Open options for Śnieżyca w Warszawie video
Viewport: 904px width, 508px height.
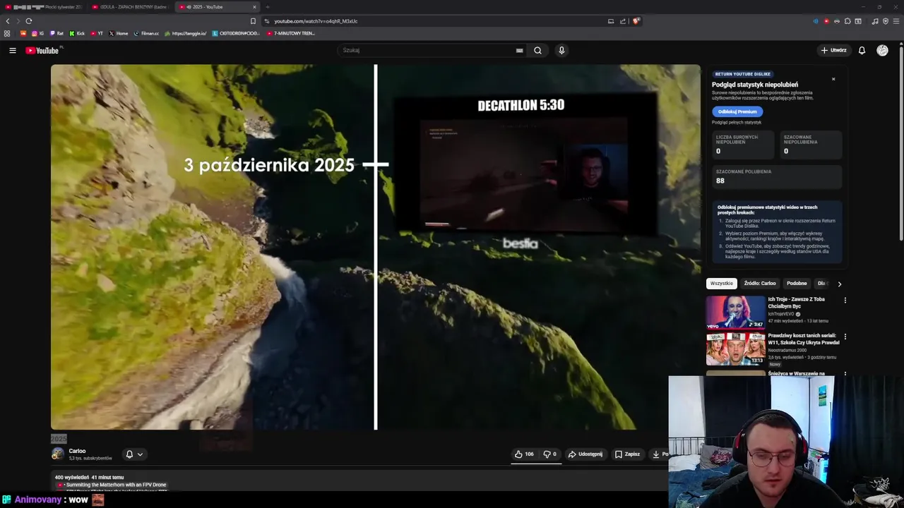tap(845, 373)
